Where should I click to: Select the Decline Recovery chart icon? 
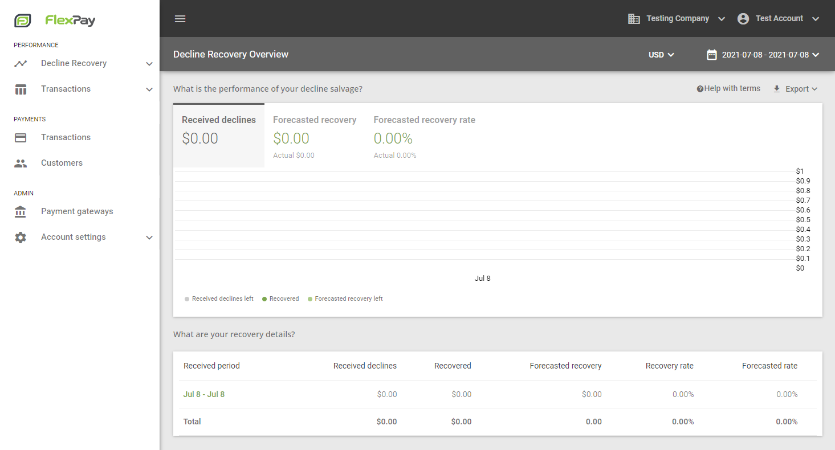(x=21, y=63)
